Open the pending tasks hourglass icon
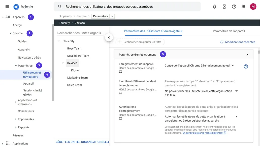 tap(224, 7)
